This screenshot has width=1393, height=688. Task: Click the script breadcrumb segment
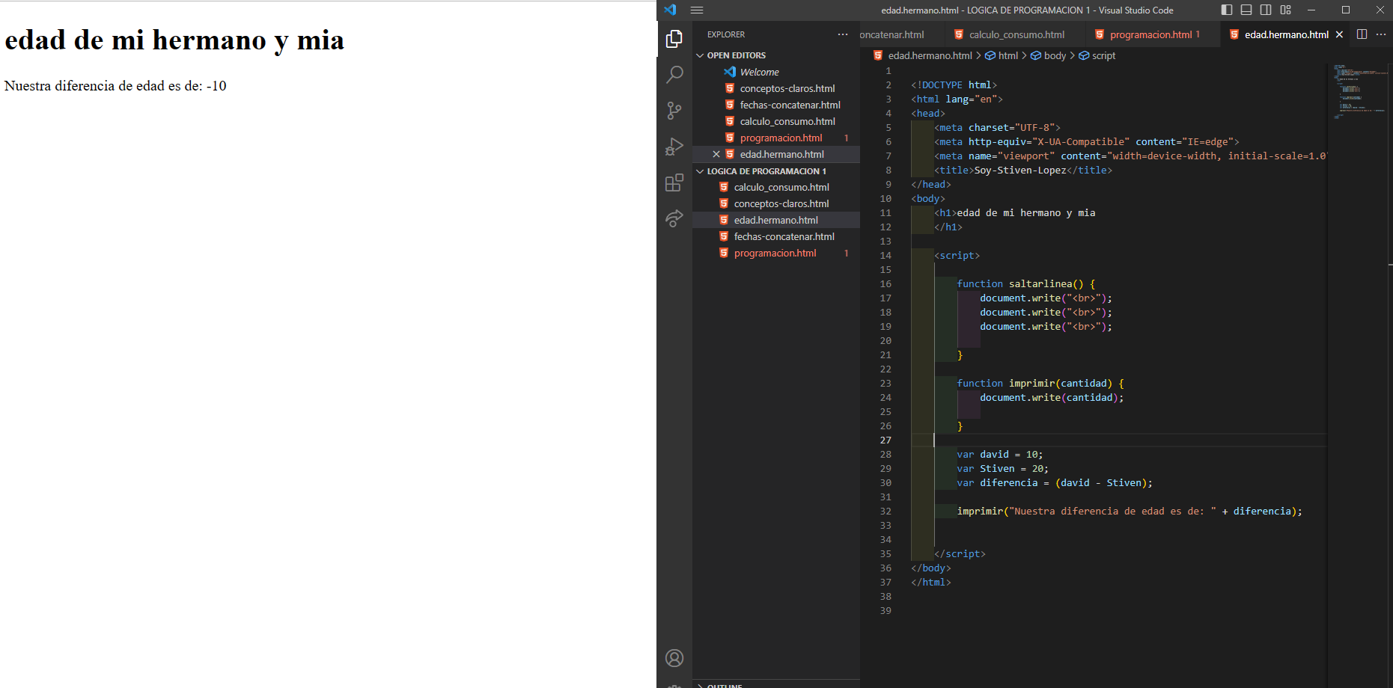[x=1097, y=55]
